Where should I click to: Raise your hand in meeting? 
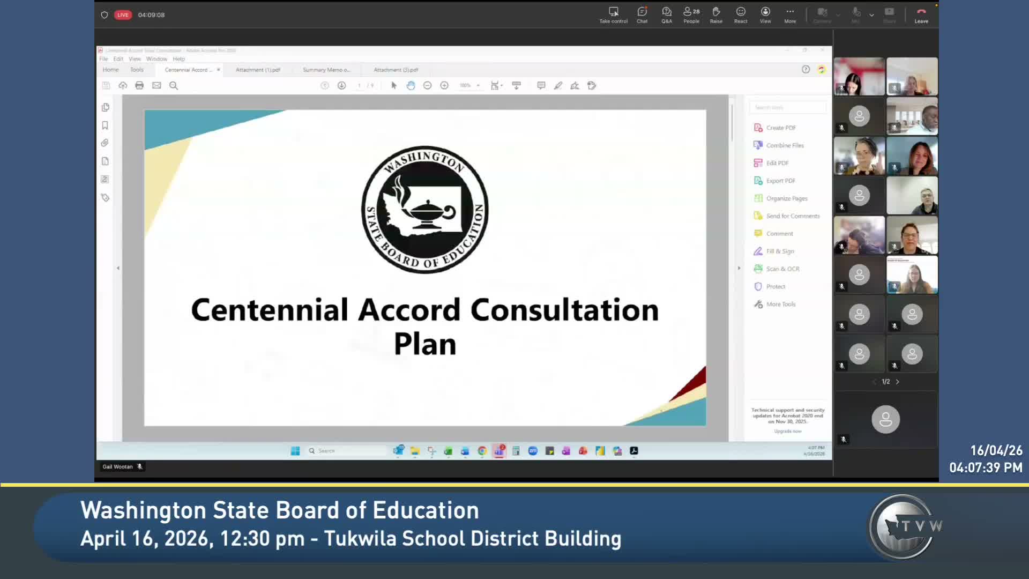715,14
